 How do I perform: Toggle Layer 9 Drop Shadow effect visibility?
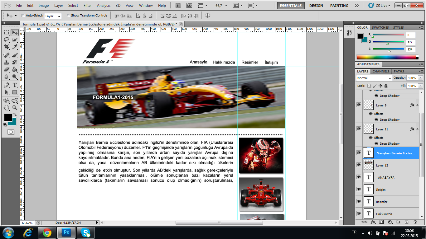(376, 120)
